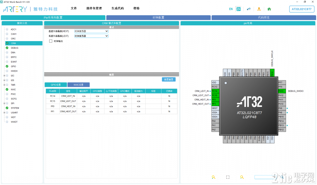317x185 pixels.
Task: Select the CRM_HEXT_OUT table cell
Action: (x=68, y=112)
